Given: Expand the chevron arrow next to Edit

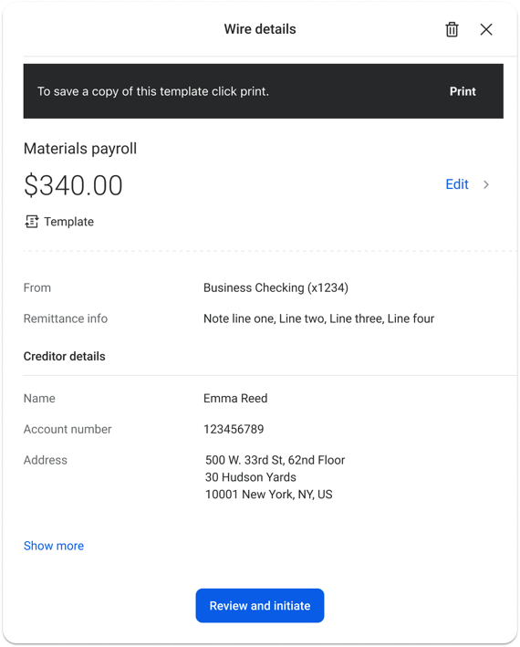Looking at the screenshot, I should click(486, 184).
